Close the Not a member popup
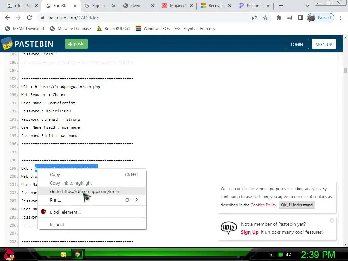 [332, 220]
